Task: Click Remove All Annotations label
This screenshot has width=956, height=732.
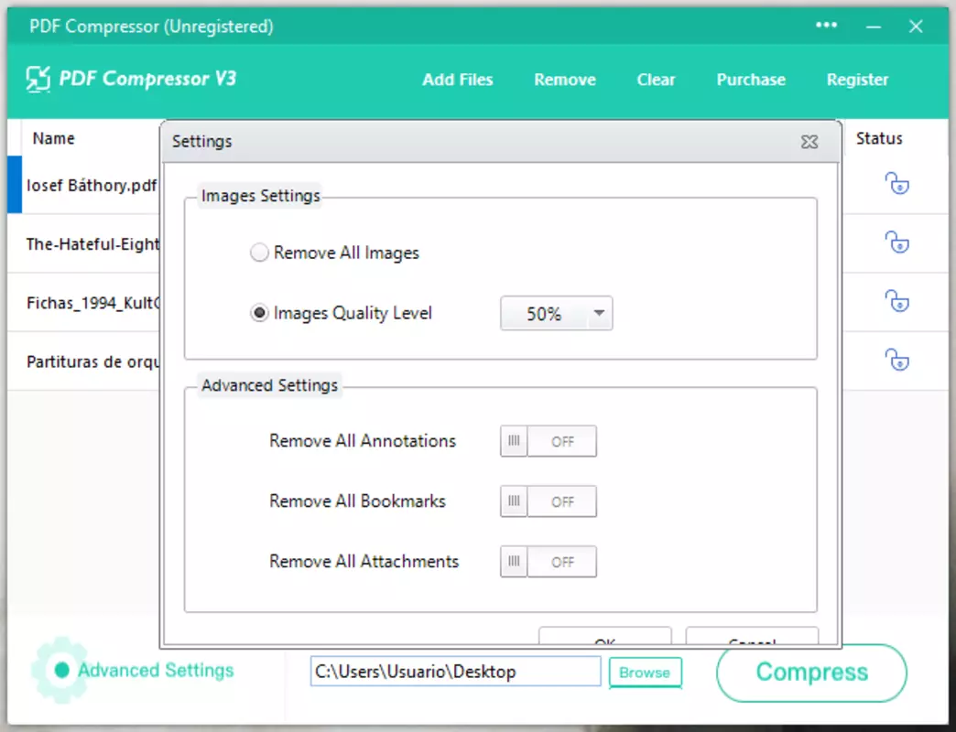Action: pos(362,441)
